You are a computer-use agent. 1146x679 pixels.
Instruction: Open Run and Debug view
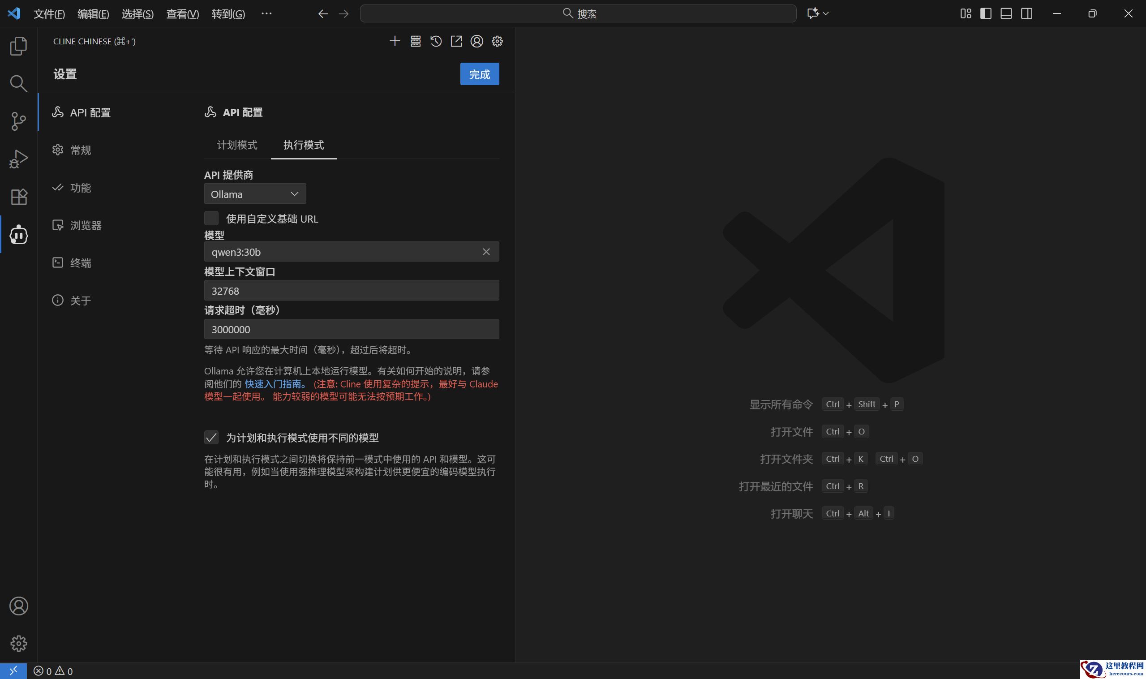pyautogui.click(x=18, y=159)
